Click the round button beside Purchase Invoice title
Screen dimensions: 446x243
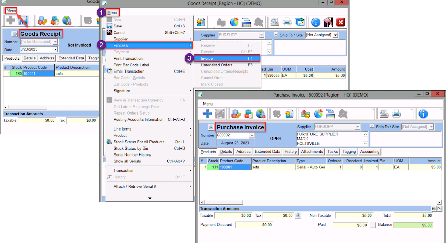pyautogui.click(x=211, y=127)
